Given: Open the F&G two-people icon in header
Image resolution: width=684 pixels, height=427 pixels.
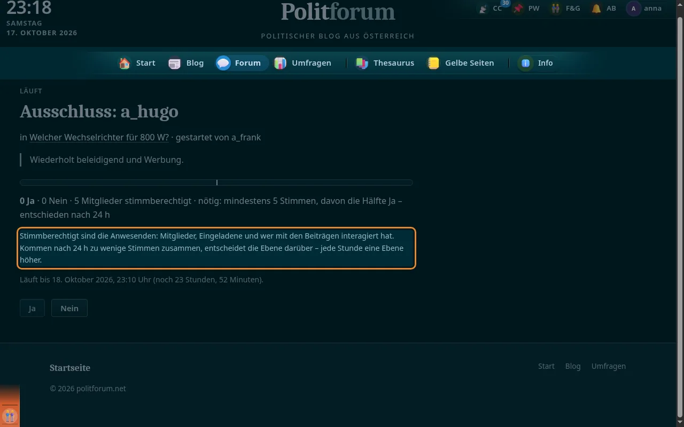Looking at the screenshot, I should click(x=556, y=9).
